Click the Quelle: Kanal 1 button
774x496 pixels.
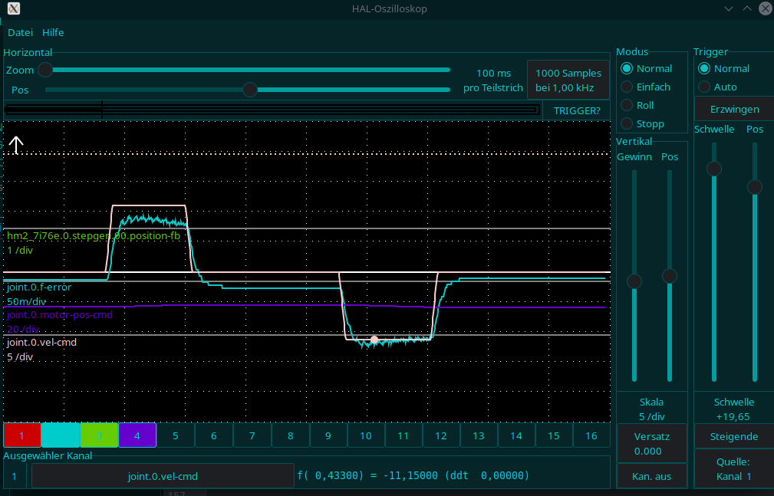pos(734,469)
